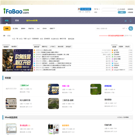Open the iFaBao.com logo
135x135 pixels.
pyautogui.click(x=16, y=11)
